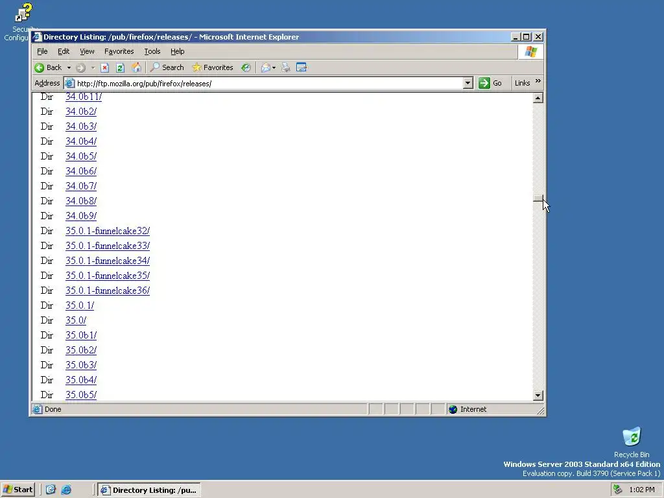Click the Links toolbar label
The image size is (664, 498).
tap(522, 83)
